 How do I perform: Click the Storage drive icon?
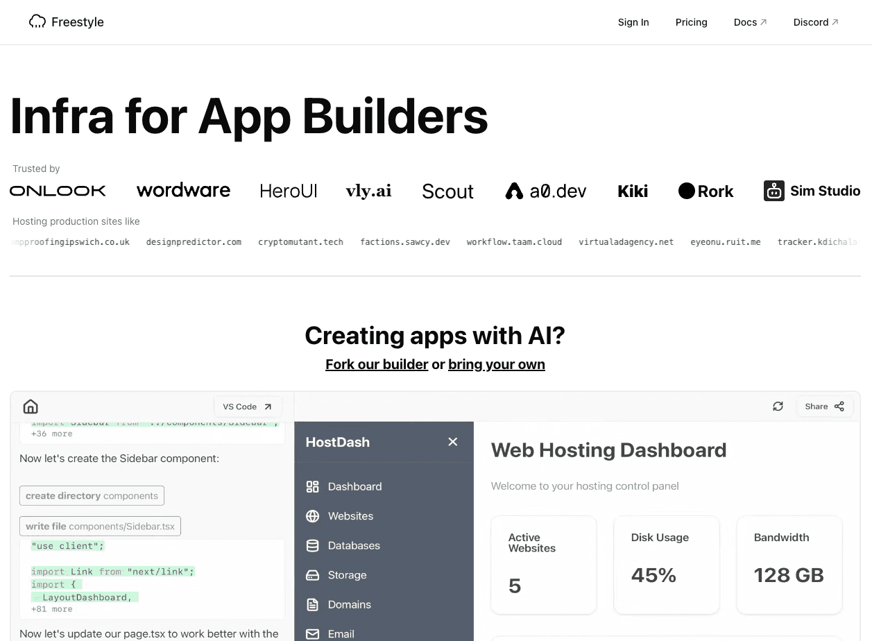(313, 575)
